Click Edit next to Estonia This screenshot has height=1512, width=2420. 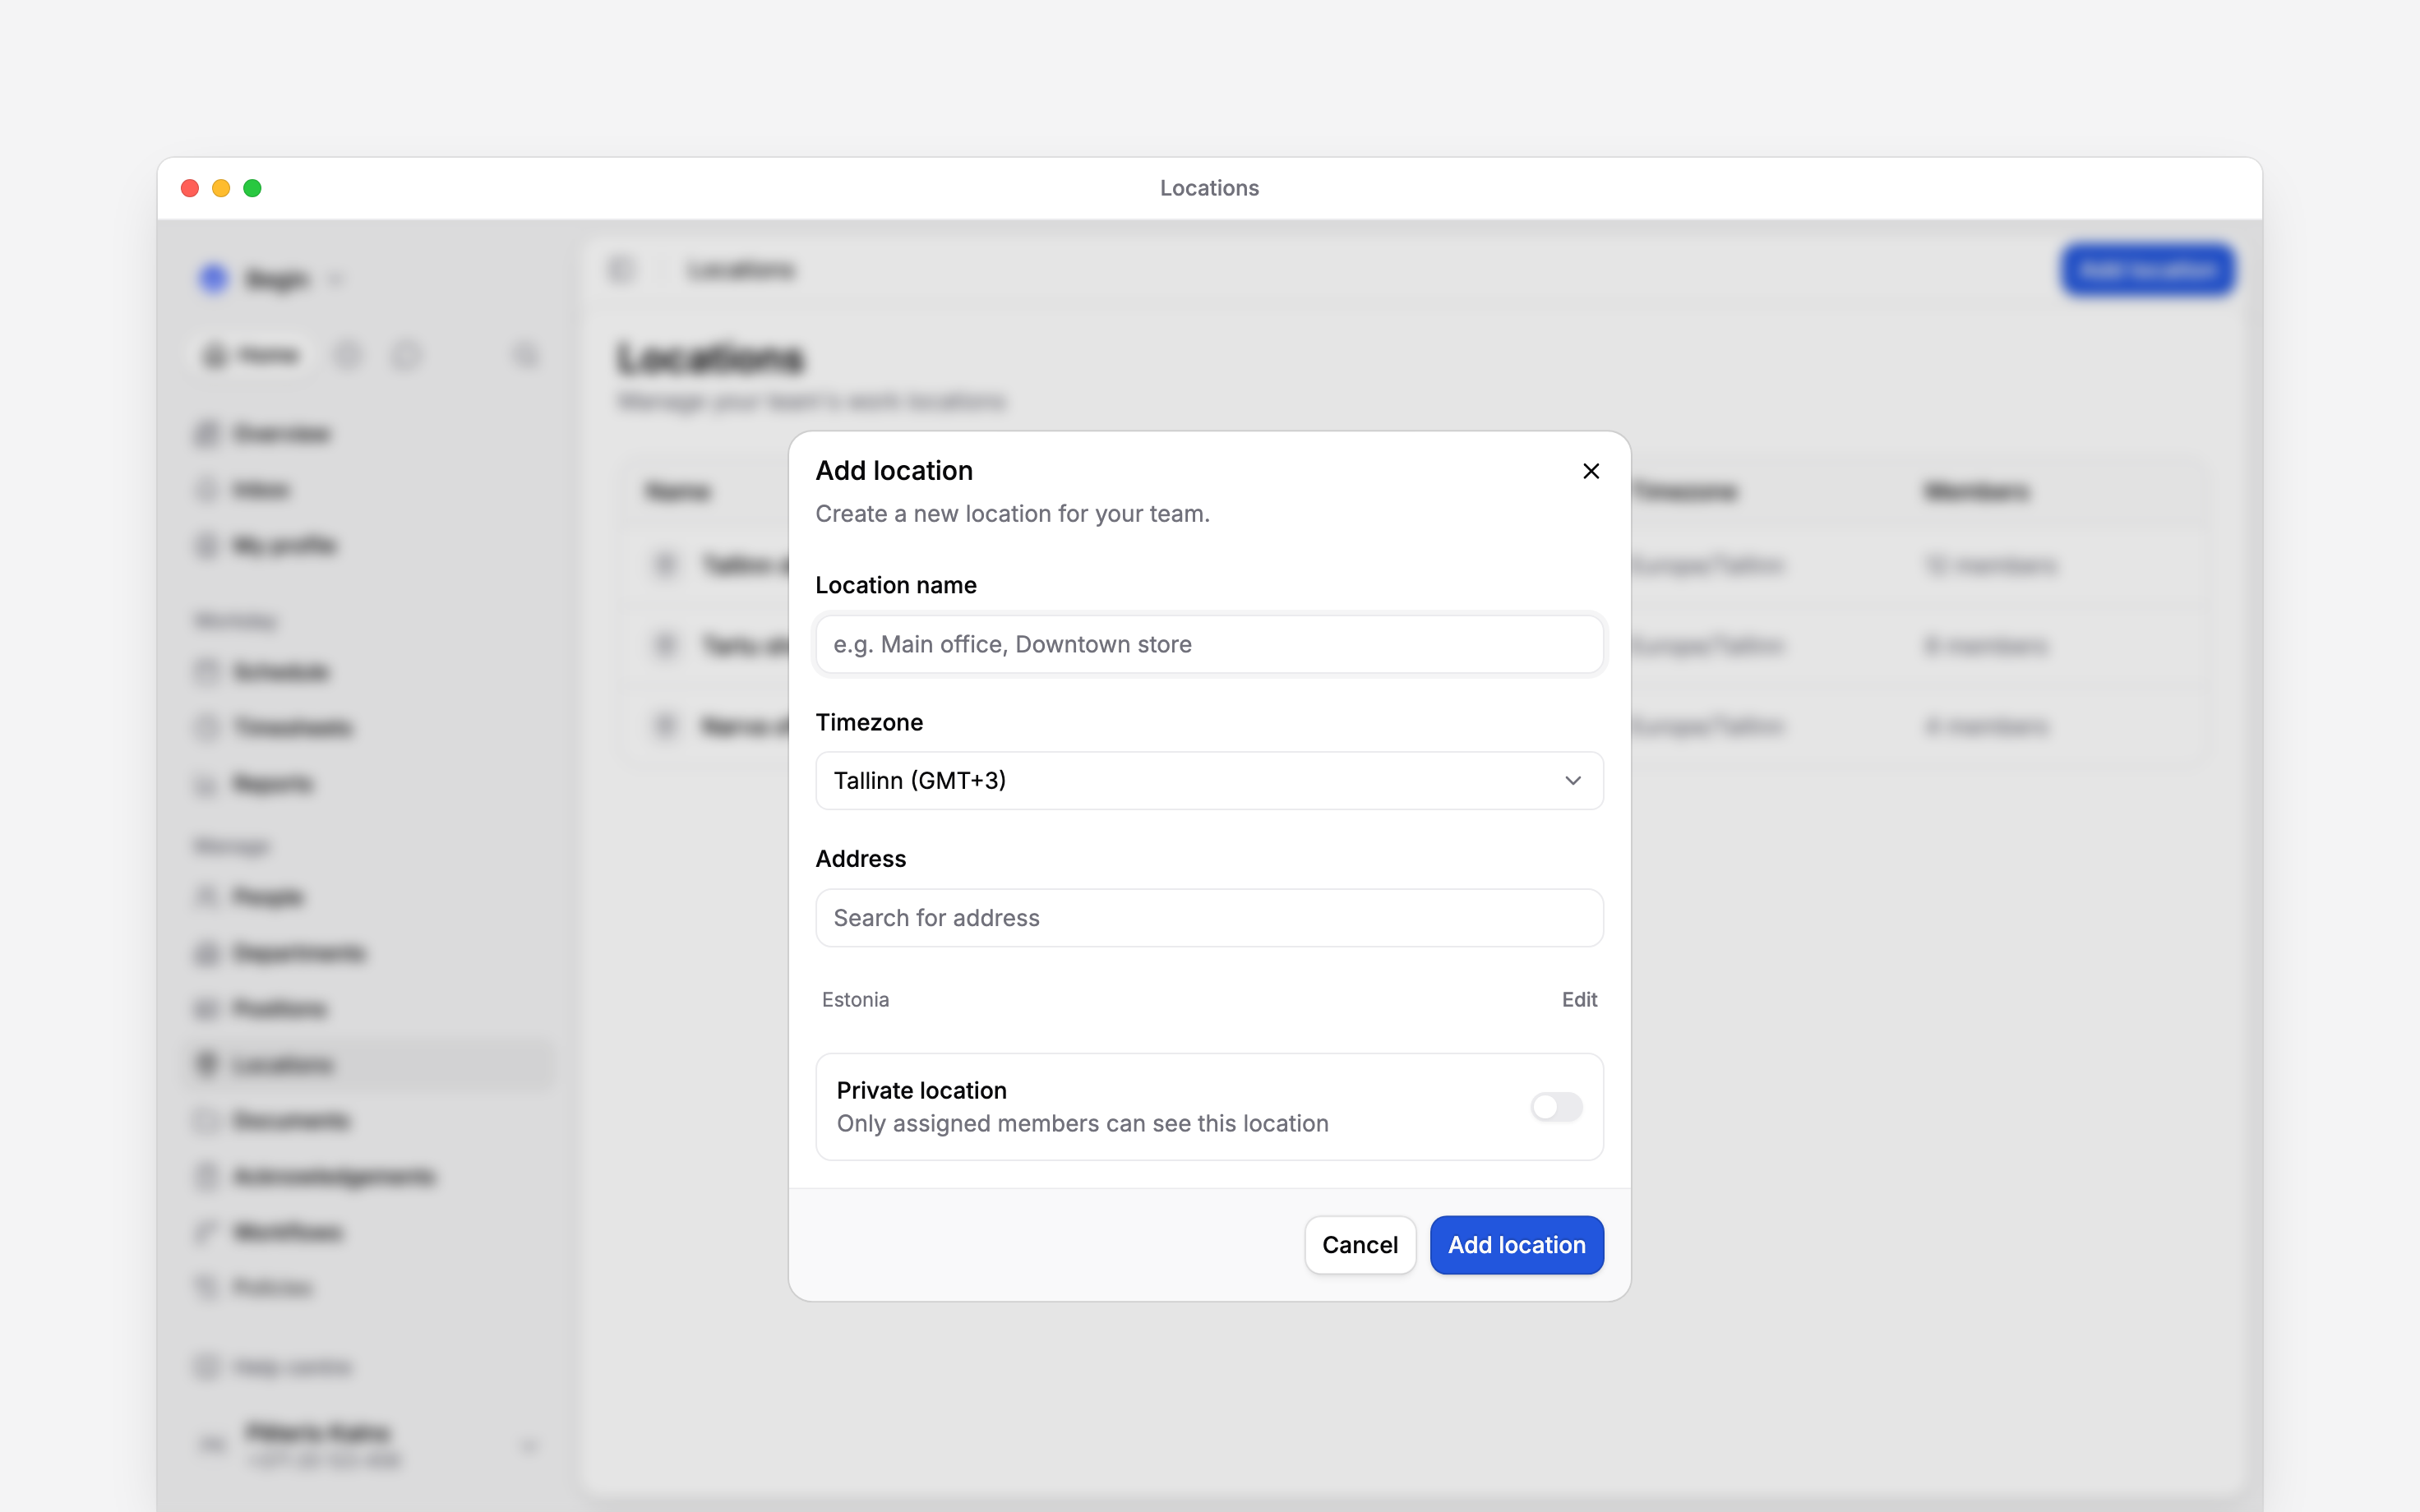(1579, 999)
